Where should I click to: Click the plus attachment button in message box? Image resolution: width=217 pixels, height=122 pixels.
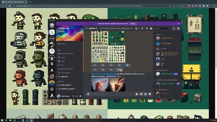pyautogui.click(x=88, y=94)
